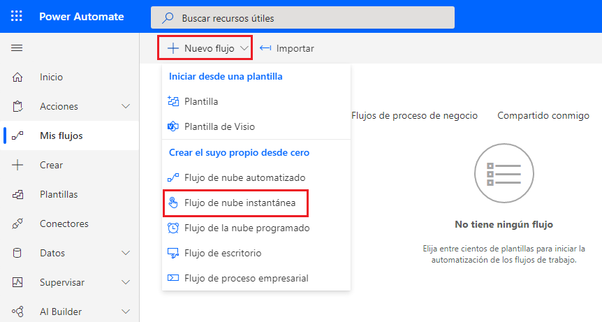This screenshot has height=322, width=602.
Task: Select Flujo de nube instantánea
Action: pos(236,203)
